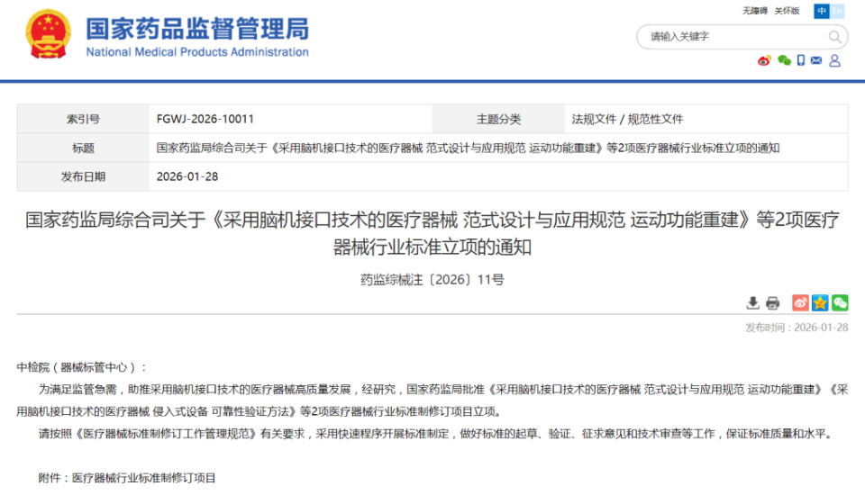
Task: Download the document via download icon
Action: [x=752, y=302]
